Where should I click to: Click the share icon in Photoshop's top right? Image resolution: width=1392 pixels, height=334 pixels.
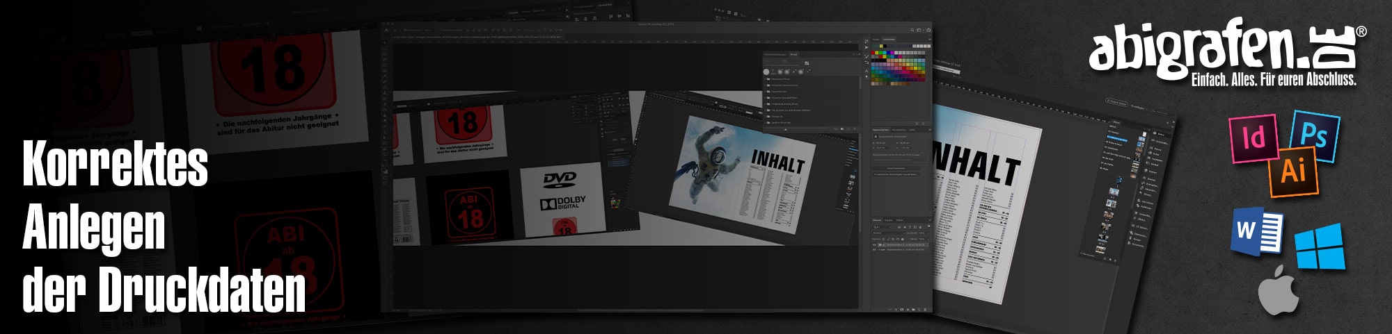[x=928, y=30]
